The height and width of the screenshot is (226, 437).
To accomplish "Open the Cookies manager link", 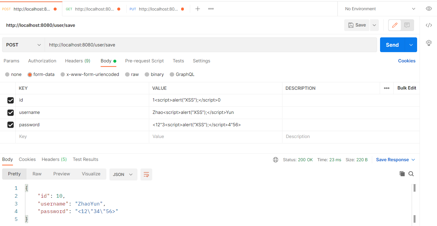I will [407, 61].
